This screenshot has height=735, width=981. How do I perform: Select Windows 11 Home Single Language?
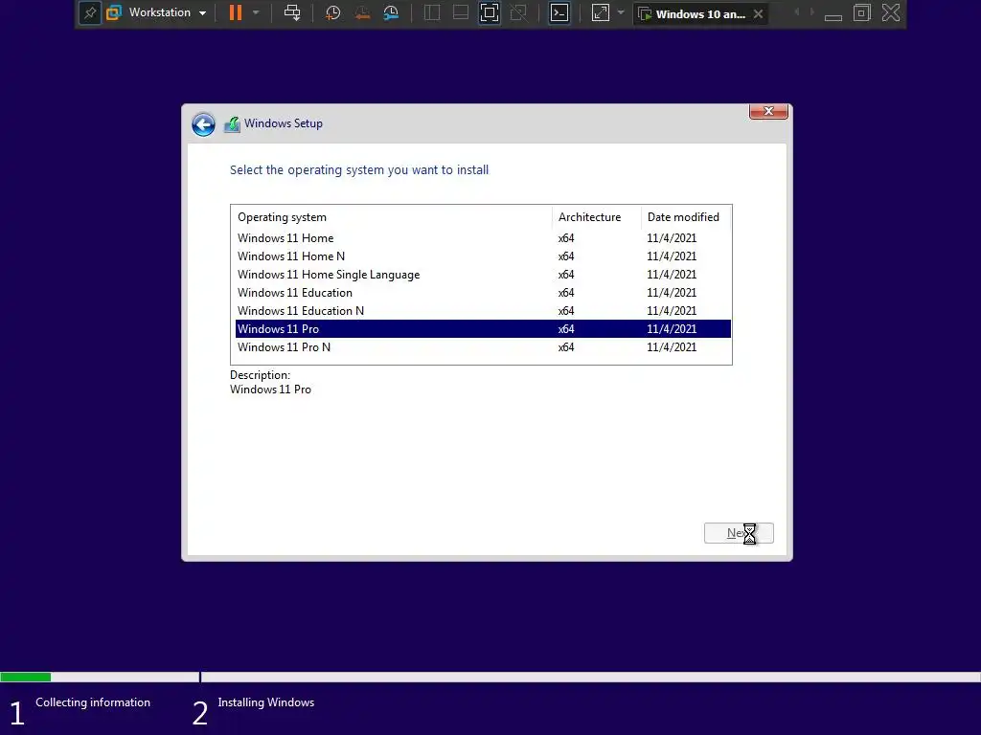483,275
